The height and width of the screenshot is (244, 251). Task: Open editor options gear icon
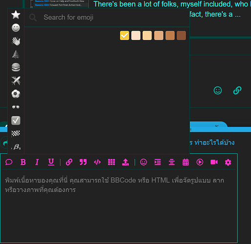(x=228, y=162)
